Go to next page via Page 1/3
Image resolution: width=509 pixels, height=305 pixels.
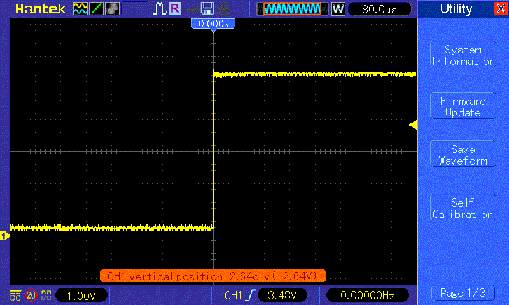[x=463, y=293]
